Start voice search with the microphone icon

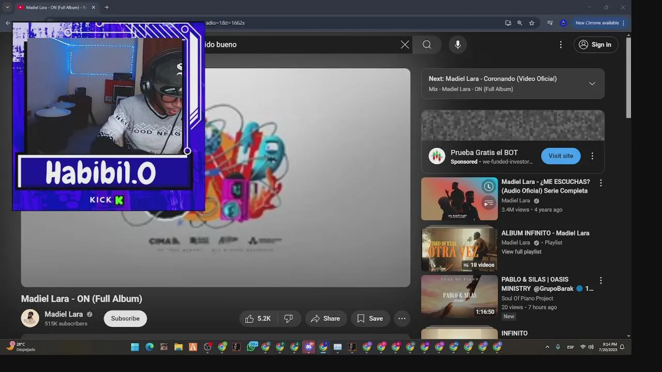458,44
